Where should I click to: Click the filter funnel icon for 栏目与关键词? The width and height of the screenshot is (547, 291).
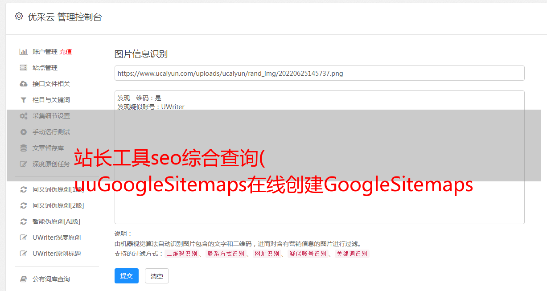click(x=24, y=100)
